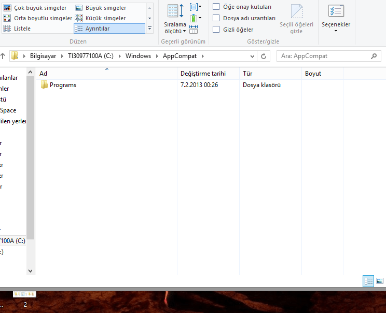Sort by Değiştirme tarihi column header
The image size is (386, 313).
tap(203, 74)
